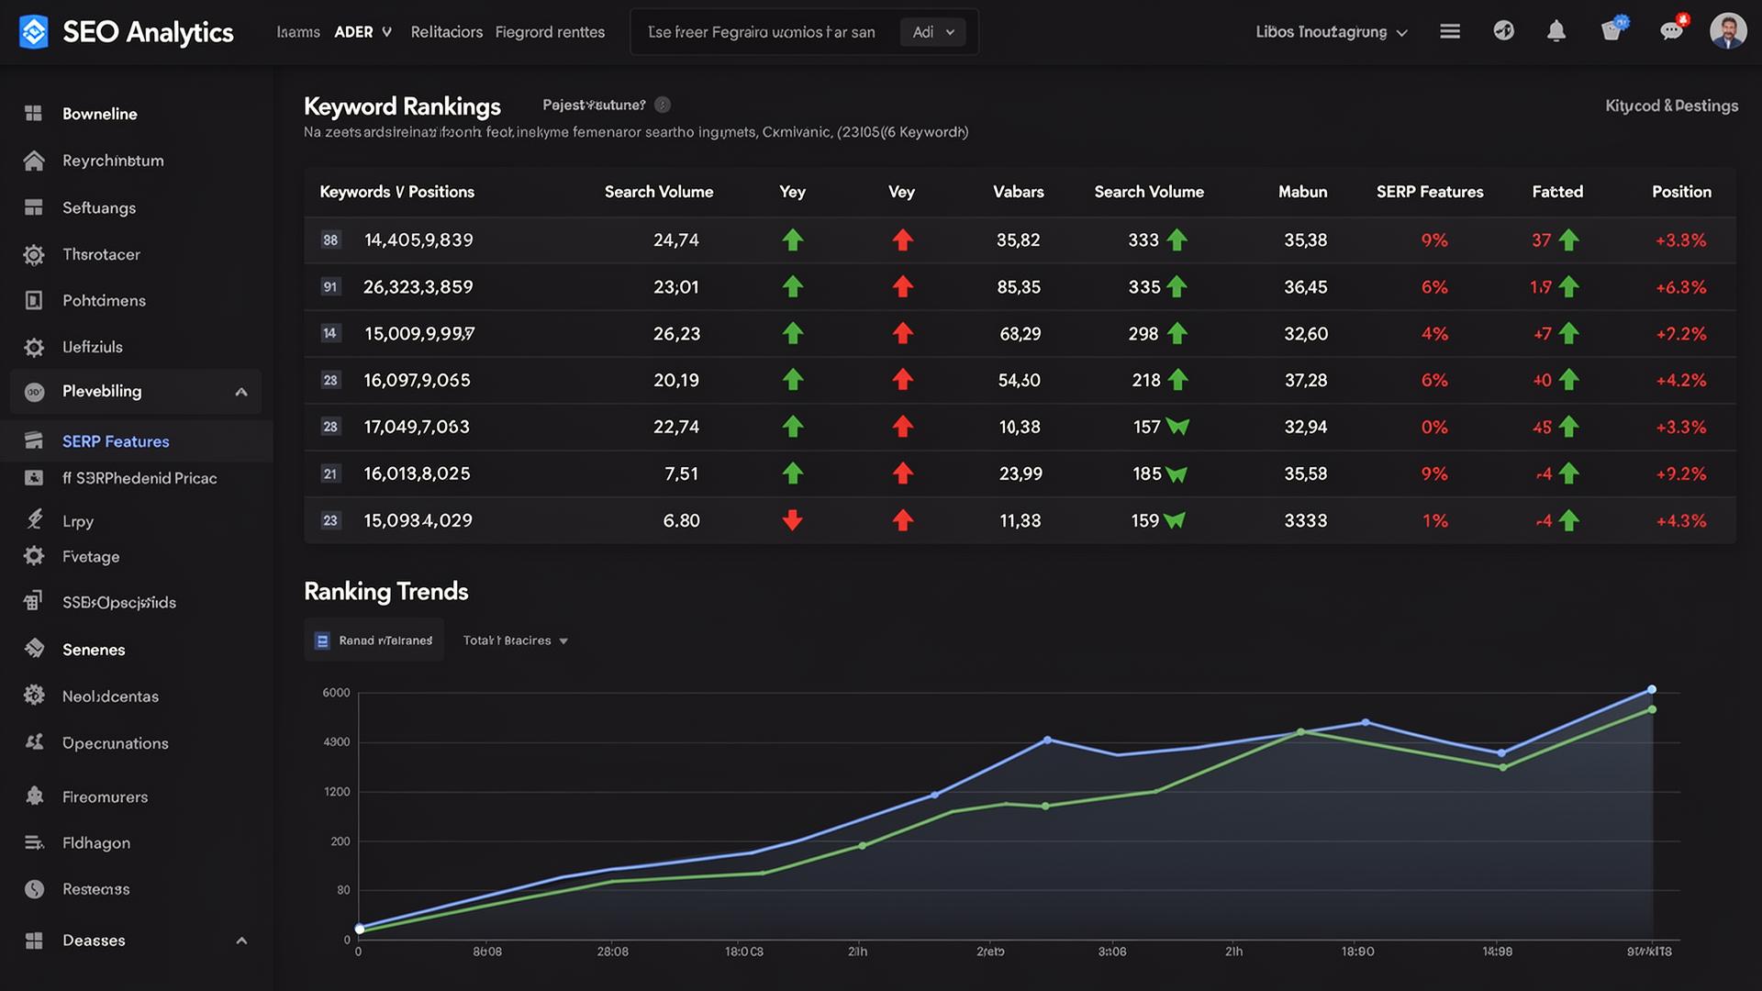The width and height of the screenshot is (1762, 991).
Task: Open the chat messages icon
Action: point(1671,31)
